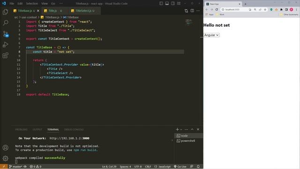This screenshot has height=169, width=300.
Task: Click the UTF-8 encoding indicator
Action: tap(138, 167)
